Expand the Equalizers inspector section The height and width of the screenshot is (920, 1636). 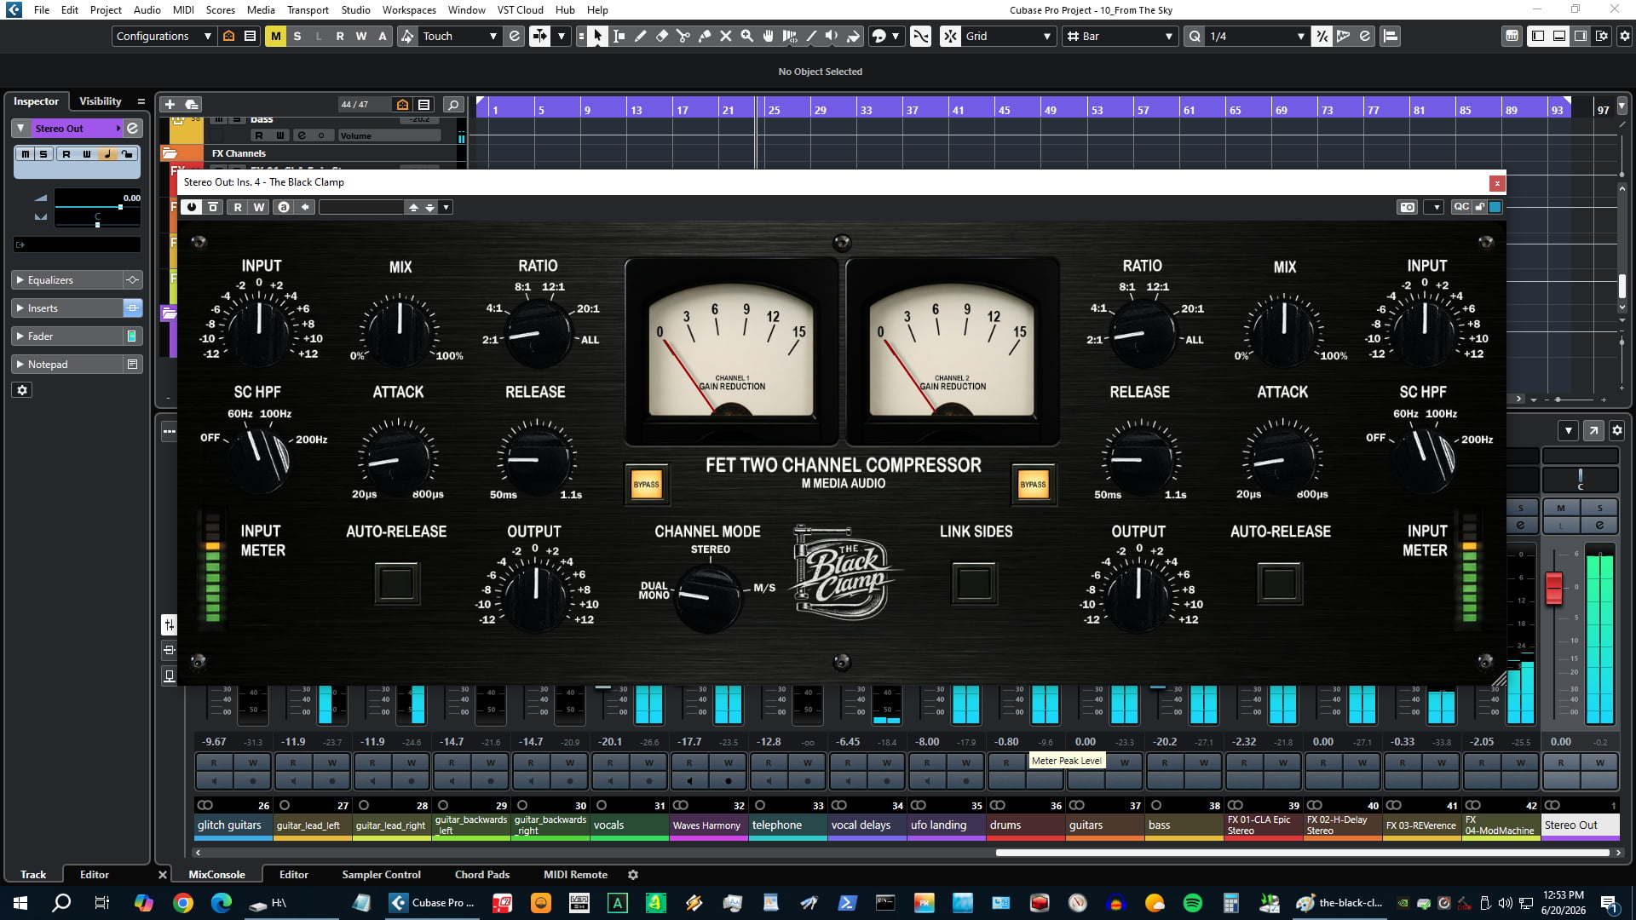[x=67, y=280]
